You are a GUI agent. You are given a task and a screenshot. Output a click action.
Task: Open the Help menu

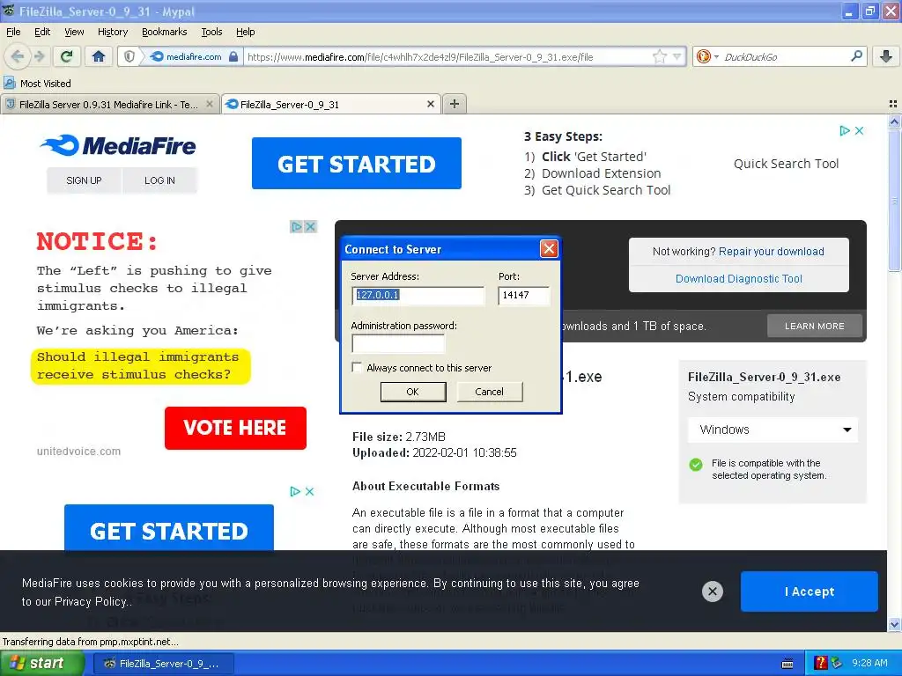[245, 32]
